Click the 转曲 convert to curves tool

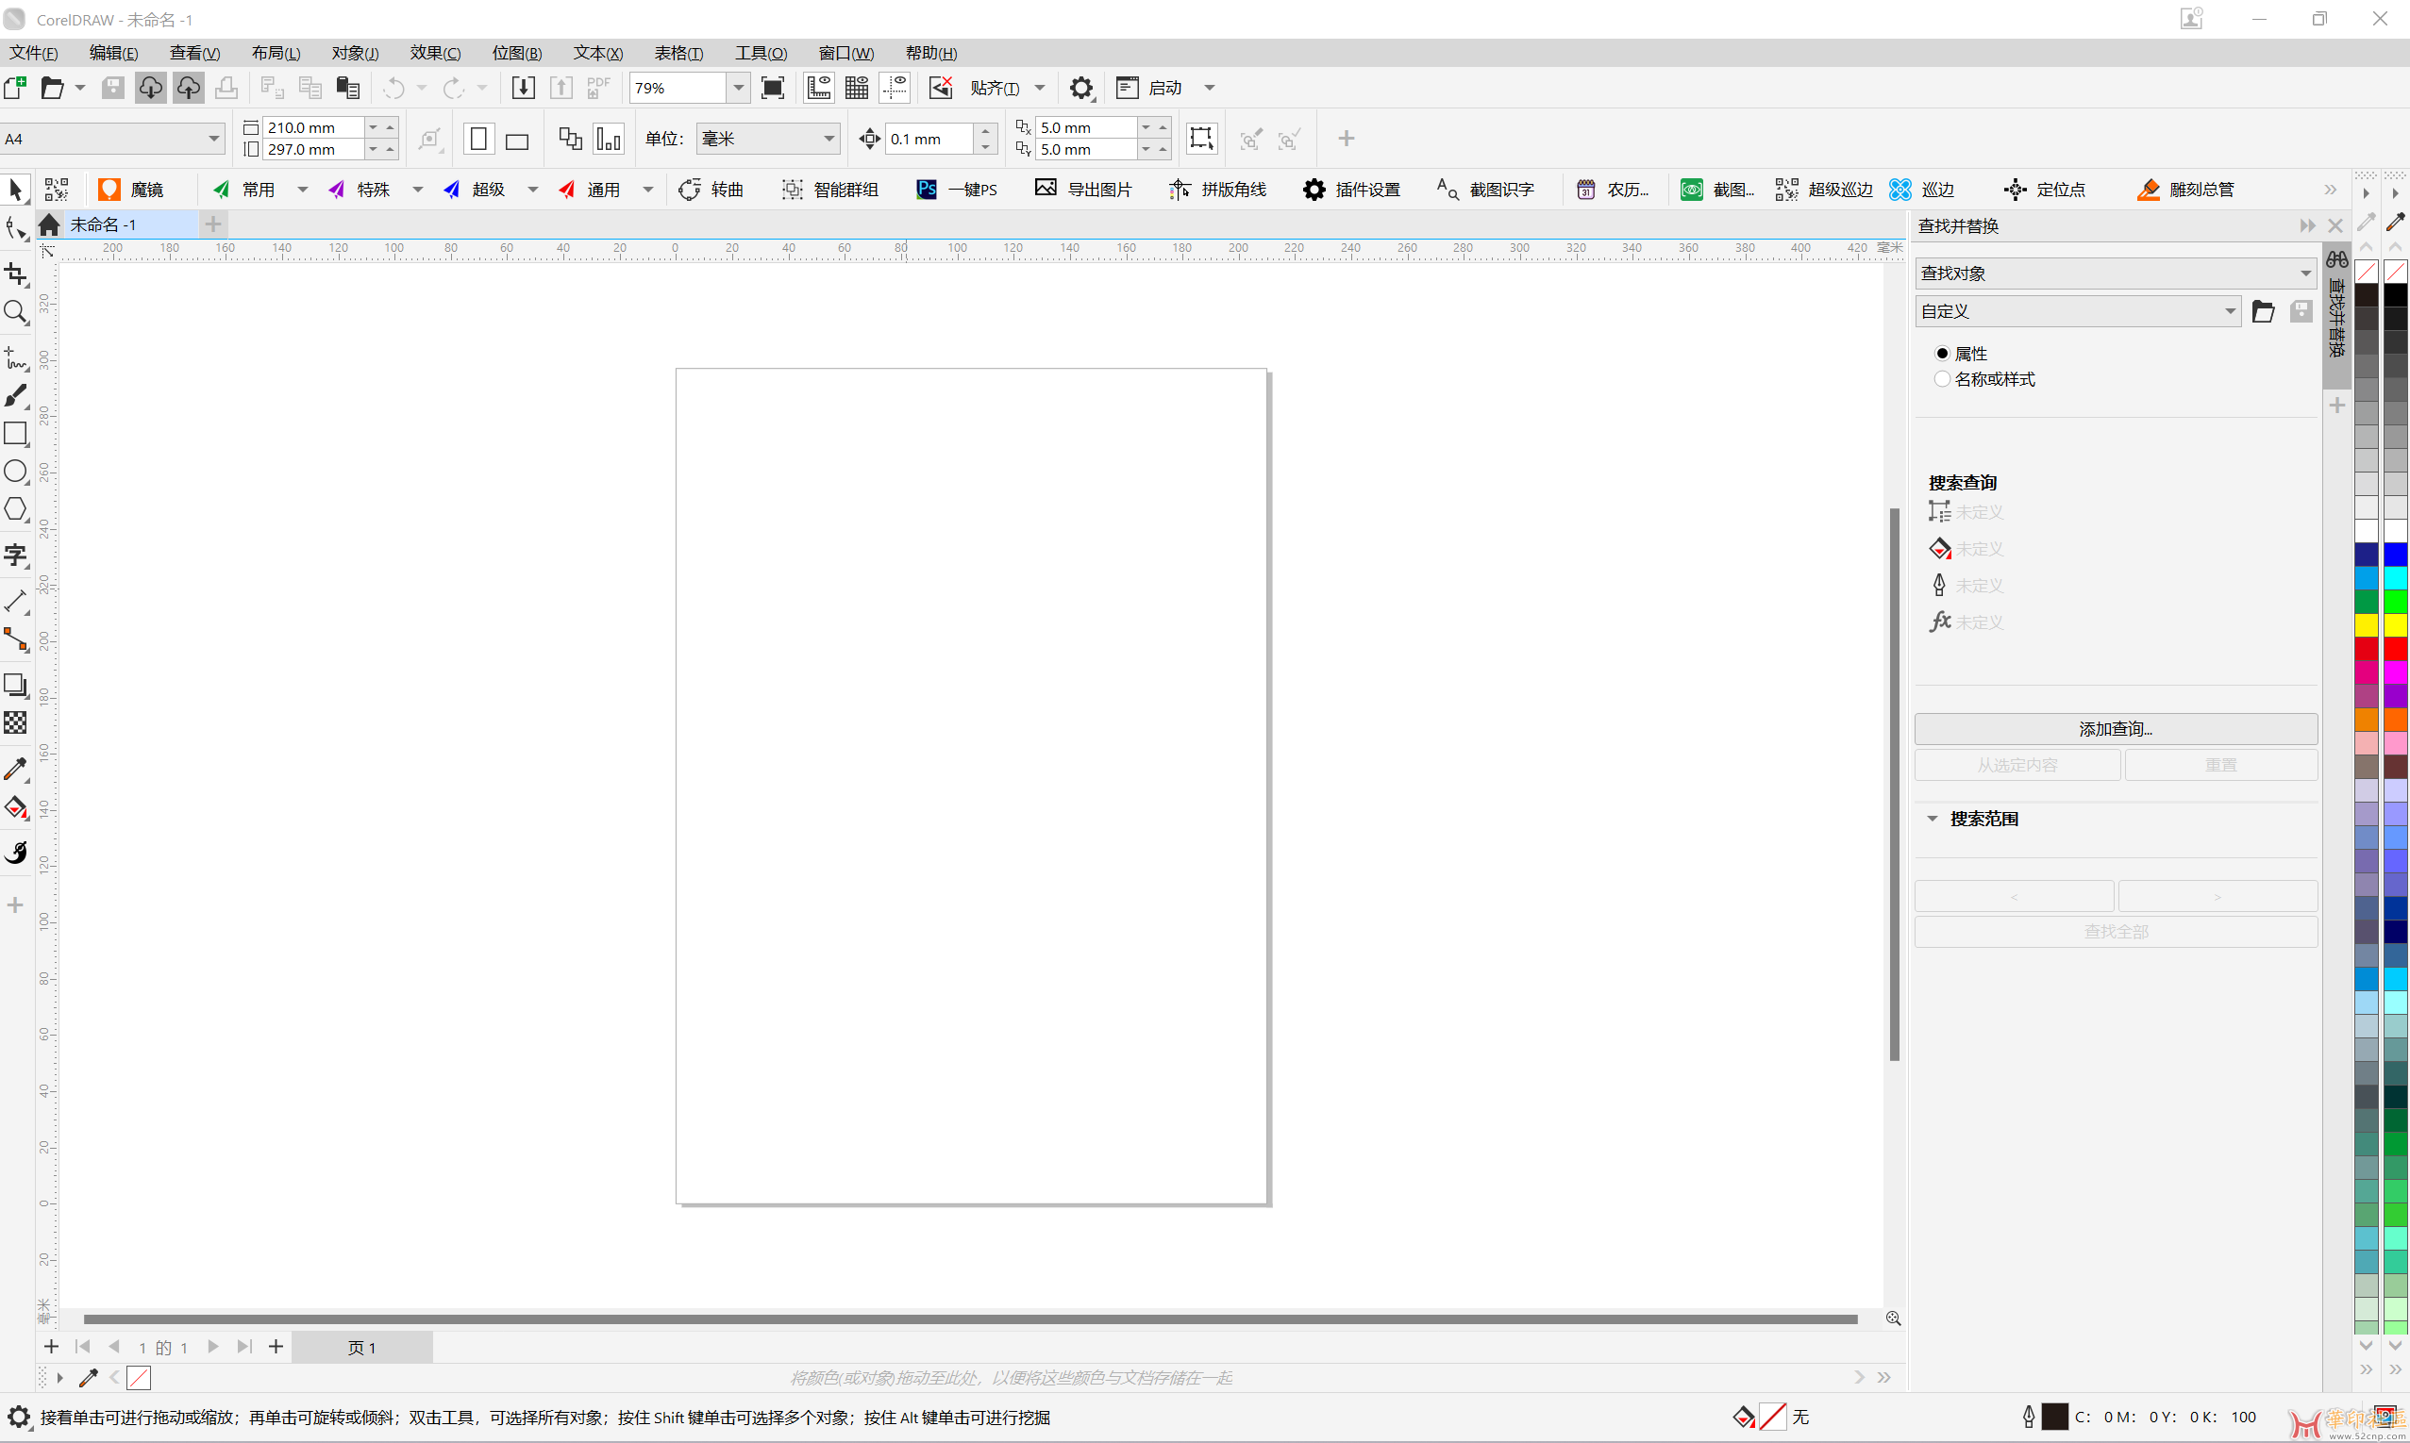(711, 190)
